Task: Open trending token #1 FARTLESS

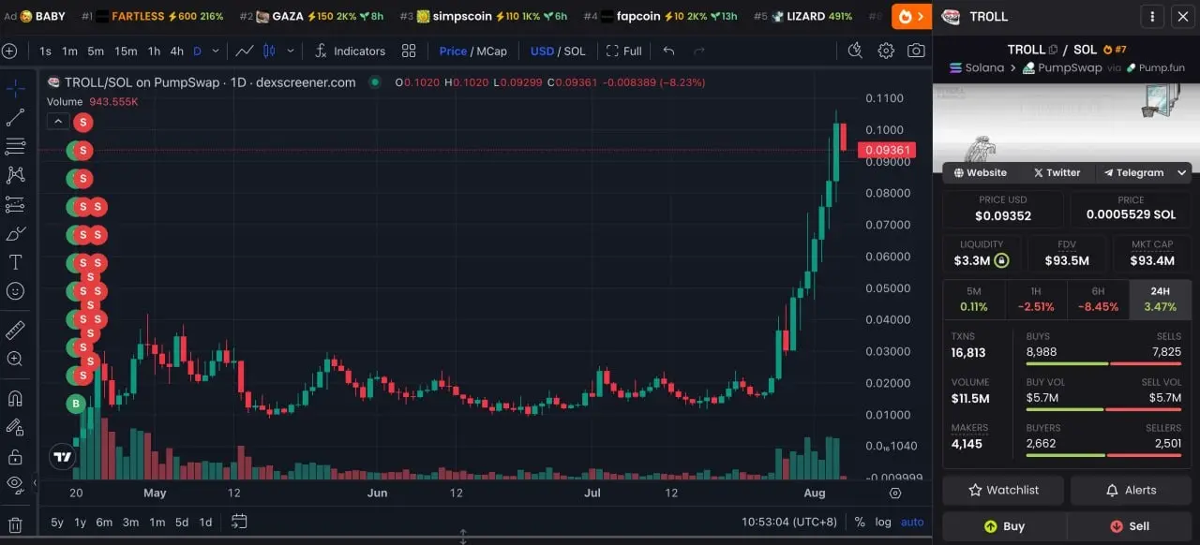Action: (x=153, y=16)
